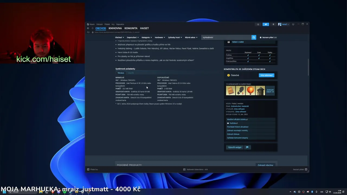The width and height of the screenshot is (347, 195).
Task: Click Zobrazit všechny similar products button
Action: (265, 165)
